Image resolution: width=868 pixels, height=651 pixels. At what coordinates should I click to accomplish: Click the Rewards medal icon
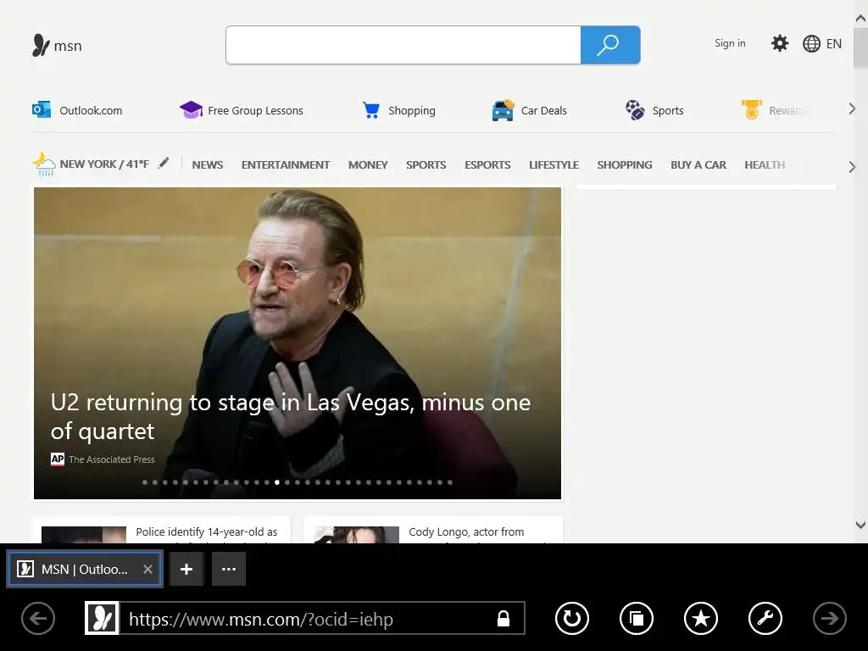(752, 109)
